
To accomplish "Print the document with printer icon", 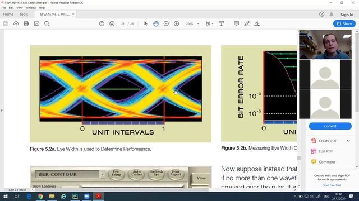I will [26, 23].
